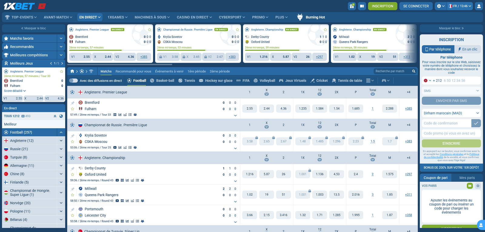Favorite the Brentford vs Fulham top card
This screenshot has width=485, height=232.
149,30
